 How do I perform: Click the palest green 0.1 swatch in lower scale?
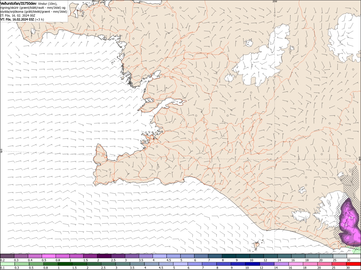[7, 264]
